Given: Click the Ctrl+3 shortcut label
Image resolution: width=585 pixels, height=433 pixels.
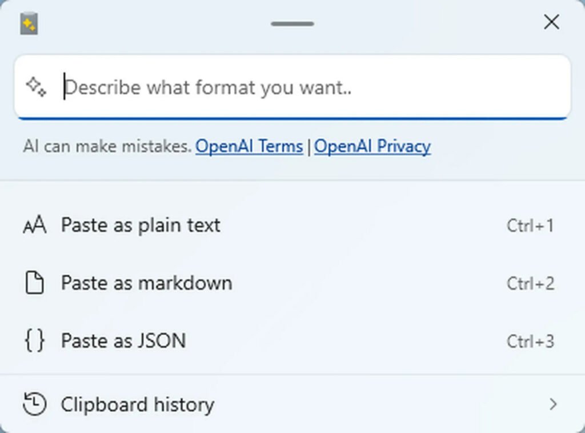Looking at the screenshot, I should pyautogui.click(x=530, y=341).
